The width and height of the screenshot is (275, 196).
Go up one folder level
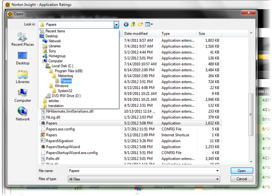point(133,25)
